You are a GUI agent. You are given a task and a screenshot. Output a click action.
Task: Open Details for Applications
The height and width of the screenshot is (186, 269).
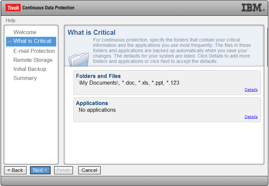tap(251, 117)
